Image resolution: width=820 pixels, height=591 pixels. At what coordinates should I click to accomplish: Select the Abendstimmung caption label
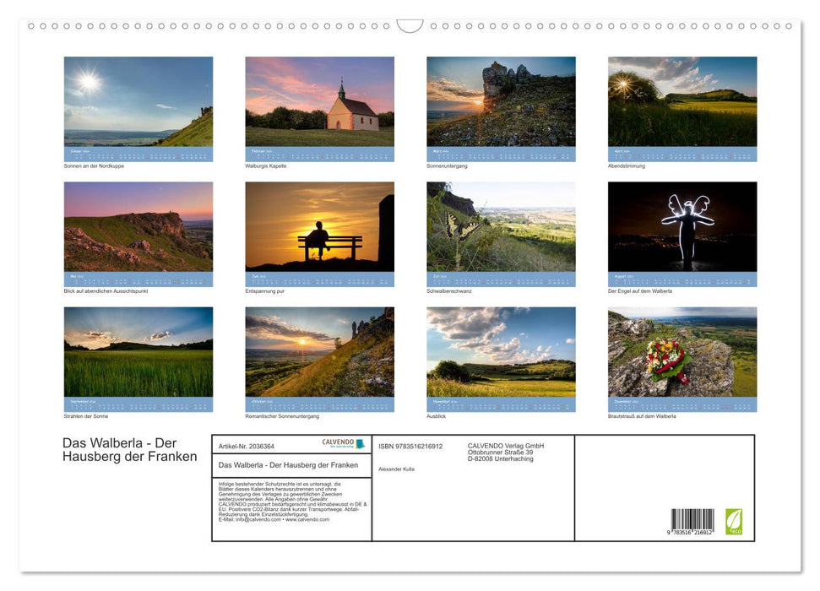point(625,165)
